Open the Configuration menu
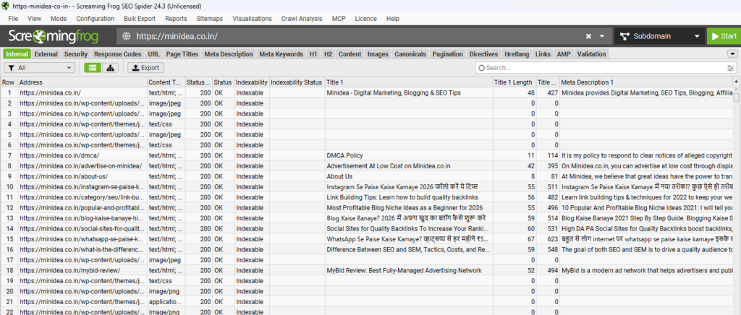 coord(95,19)
